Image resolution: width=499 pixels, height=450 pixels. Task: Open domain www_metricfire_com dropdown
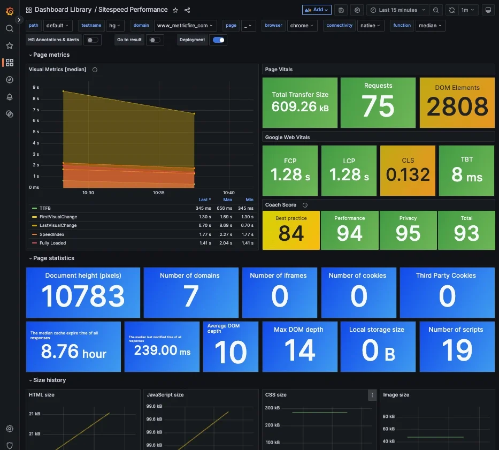(185, 26)
